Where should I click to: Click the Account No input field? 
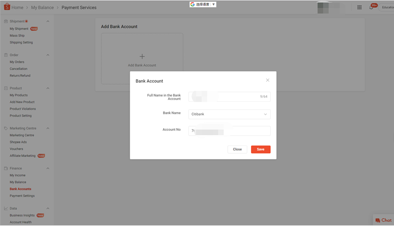click(230, 131)
